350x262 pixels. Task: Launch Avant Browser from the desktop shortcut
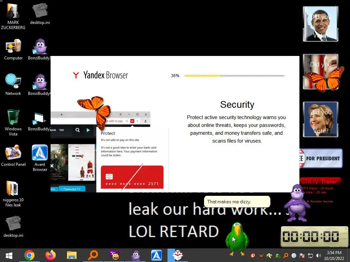[40, 158]
